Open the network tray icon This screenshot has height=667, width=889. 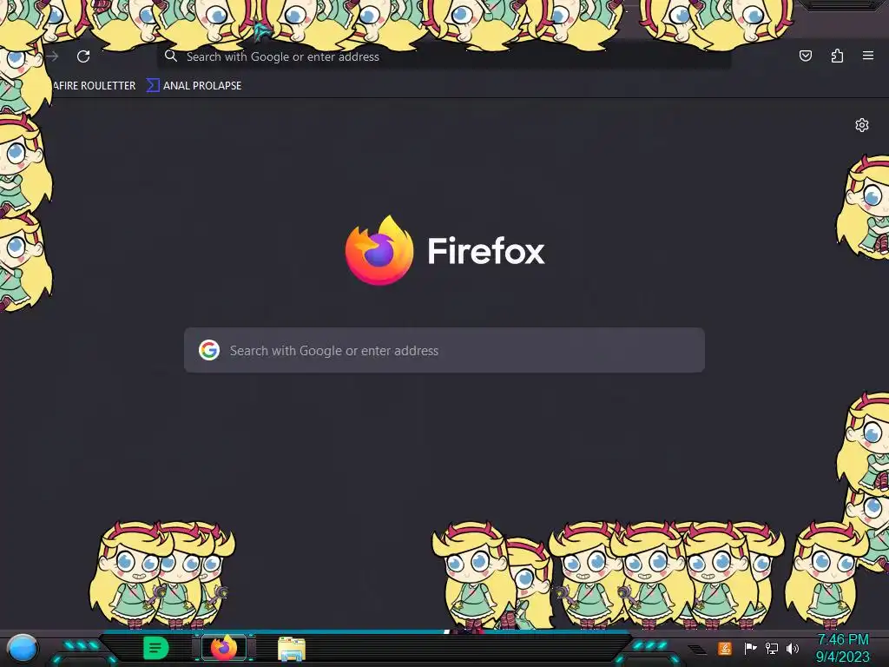[771, 648]
